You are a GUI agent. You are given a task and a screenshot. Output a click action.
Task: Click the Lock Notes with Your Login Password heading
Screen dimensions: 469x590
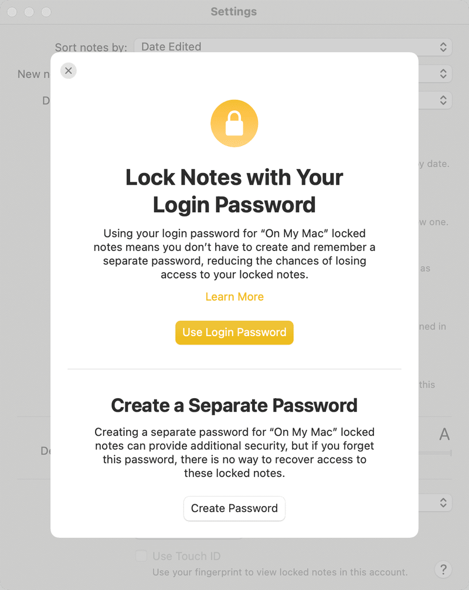[x=235, y=191]
